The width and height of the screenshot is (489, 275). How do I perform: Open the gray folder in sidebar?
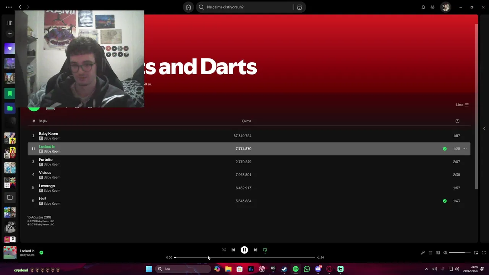(x=10, y=197)
